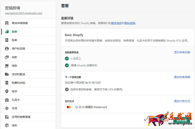Screen dimensions: 195x129
Task: Open the 隐私政策 privacy policy link
Action: [x=130, y=23]
